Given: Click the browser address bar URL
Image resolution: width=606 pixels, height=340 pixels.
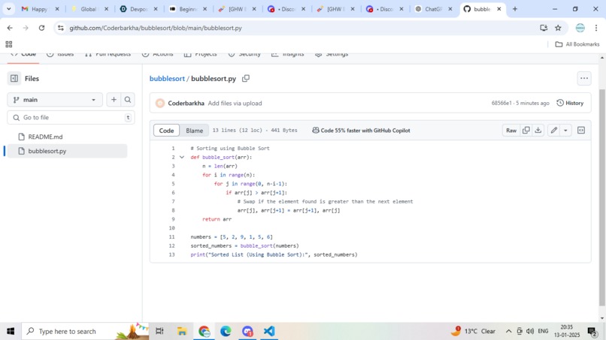Looking at the screenshot, I should [156, 28].
